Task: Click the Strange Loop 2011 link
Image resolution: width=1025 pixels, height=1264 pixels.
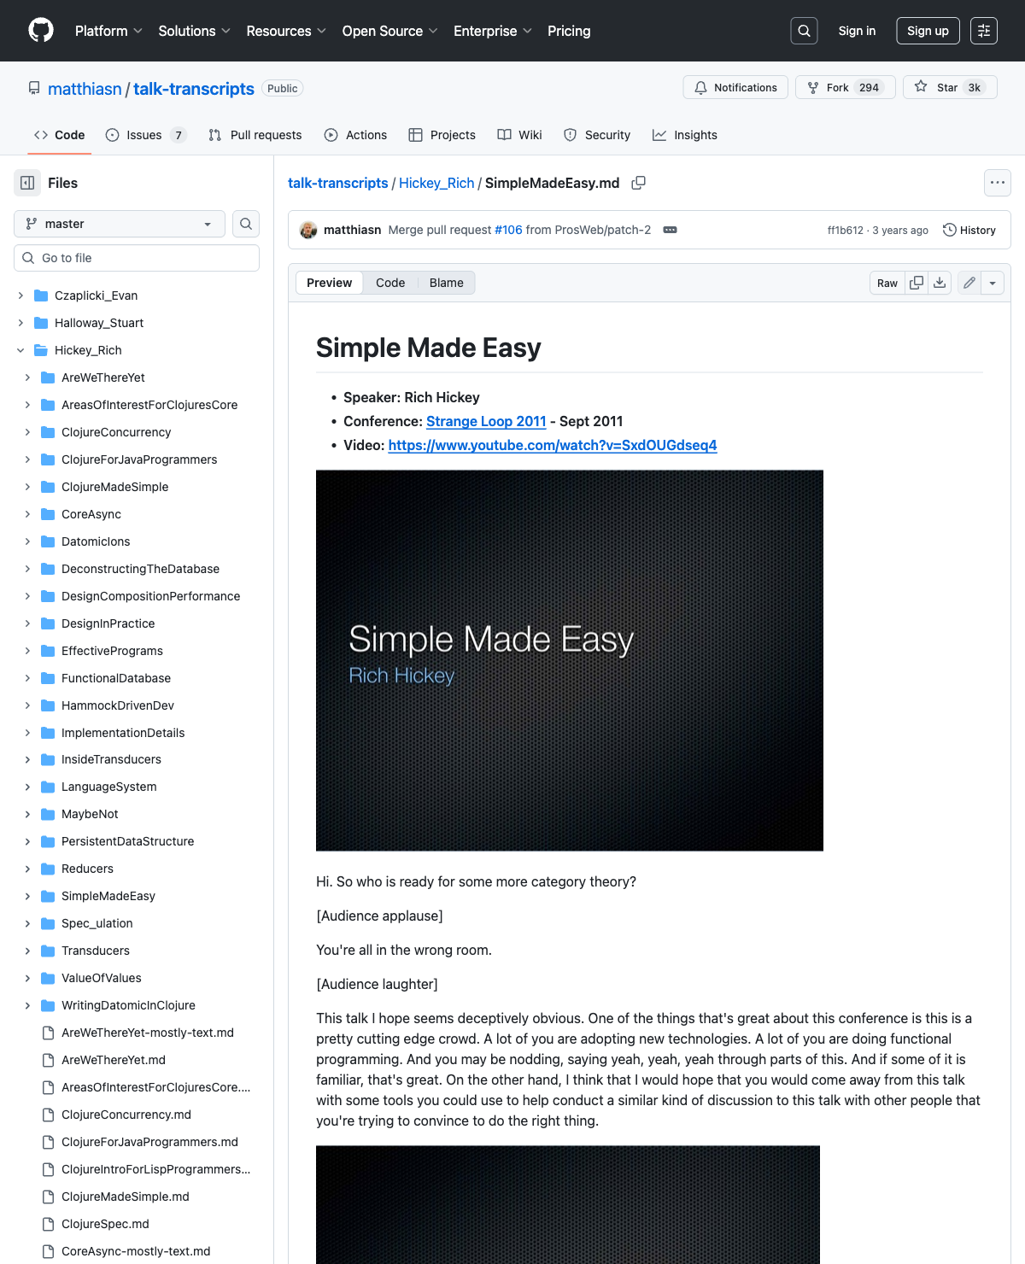Action: coord(486,421)
